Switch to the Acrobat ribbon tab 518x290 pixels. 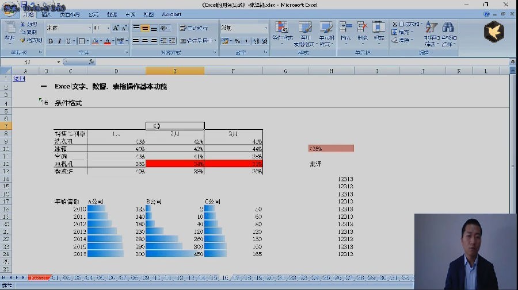coord(171,14)
